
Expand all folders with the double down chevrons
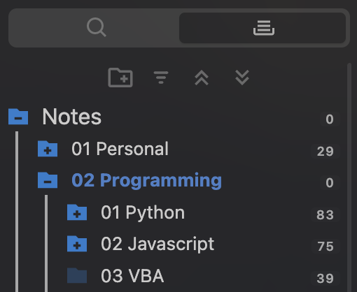pos(242,78)
